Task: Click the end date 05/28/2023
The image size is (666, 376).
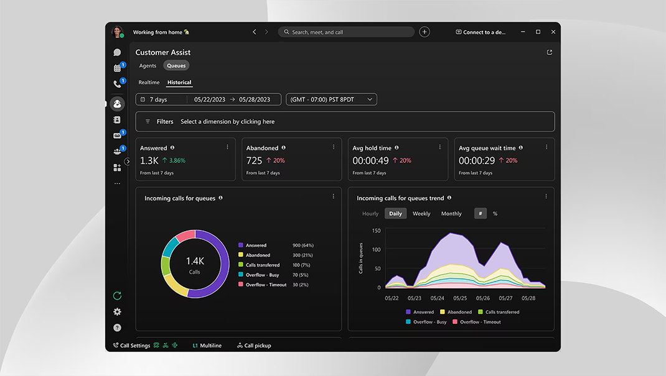Action: (x=255, y=99)
